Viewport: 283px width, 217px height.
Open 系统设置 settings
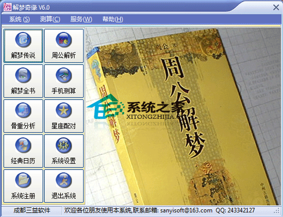64,151
